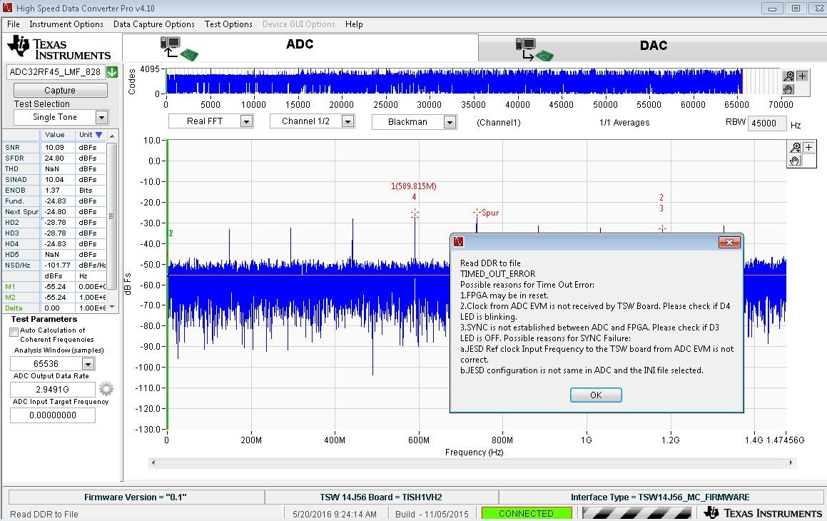The width and height of the screenshot is (827, 521).
Task: Click crosshair cursor tool on codes plot
Action: [x=802, y=76]
